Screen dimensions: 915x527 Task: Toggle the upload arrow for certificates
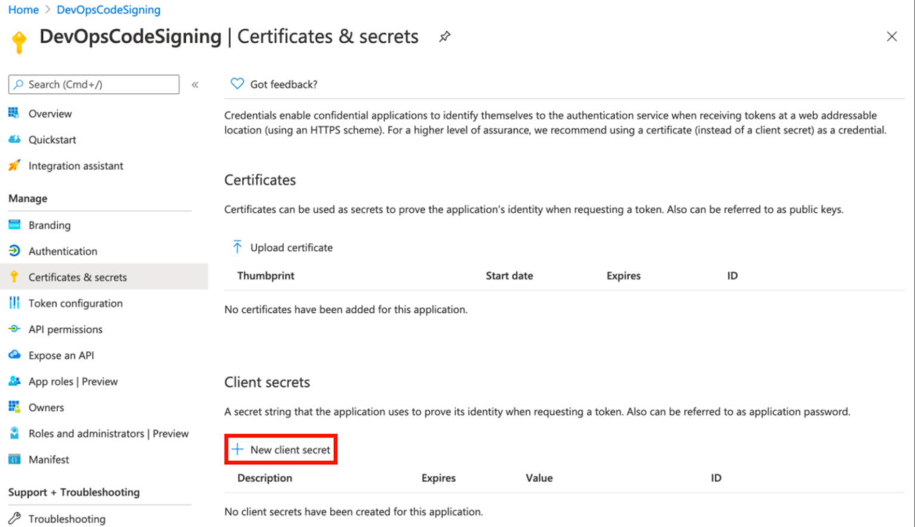(237, 246)
